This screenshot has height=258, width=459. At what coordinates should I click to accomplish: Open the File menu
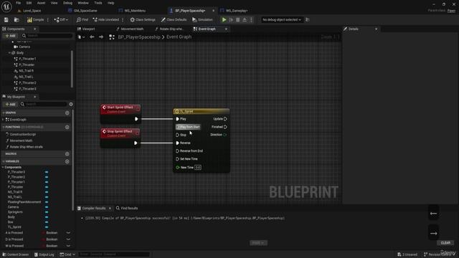18,3
